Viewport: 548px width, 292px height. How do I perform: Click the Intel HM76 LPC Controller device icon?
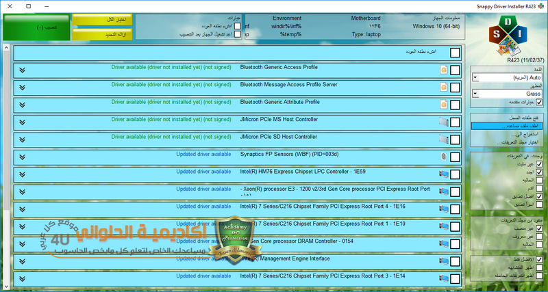coord(443,174)
